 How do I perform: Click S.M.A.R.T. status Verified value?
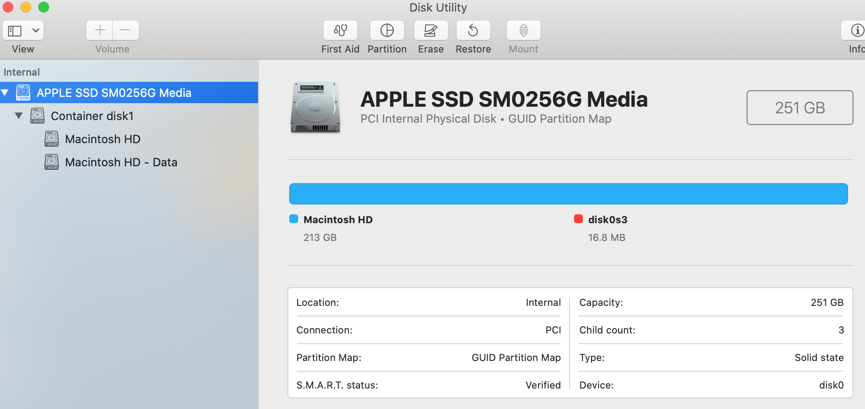pyautogui.click(x=543, y=385)
